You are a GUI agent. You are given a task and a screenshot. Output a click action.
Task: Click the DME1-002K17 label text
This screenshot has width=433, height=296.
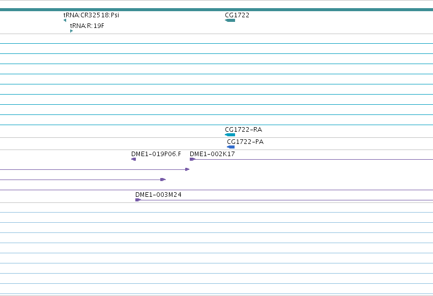pyautogui.click(x=212, y=154)
